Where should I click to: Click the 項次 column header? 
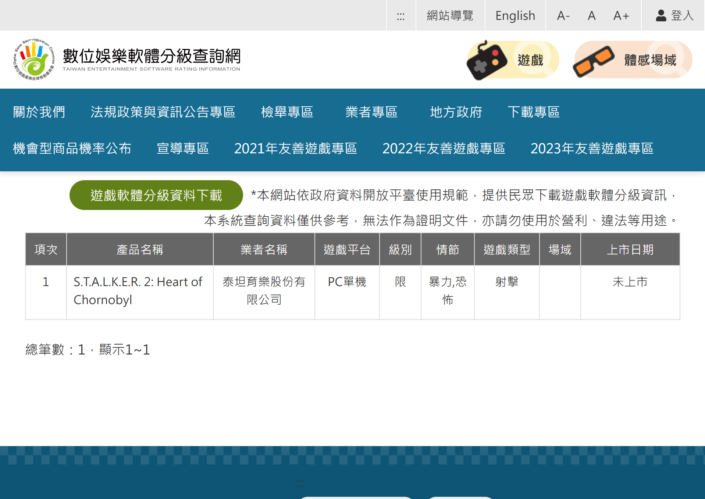[x=46, y=249]
